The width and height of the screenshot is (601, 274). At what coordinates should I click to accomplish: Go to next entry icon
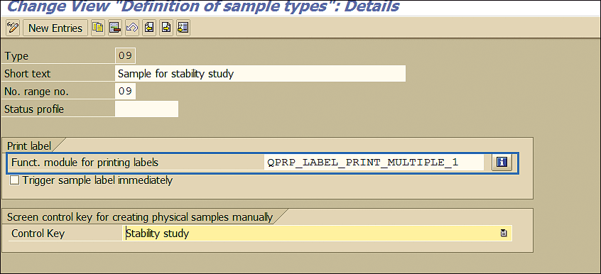coord(166,28)
